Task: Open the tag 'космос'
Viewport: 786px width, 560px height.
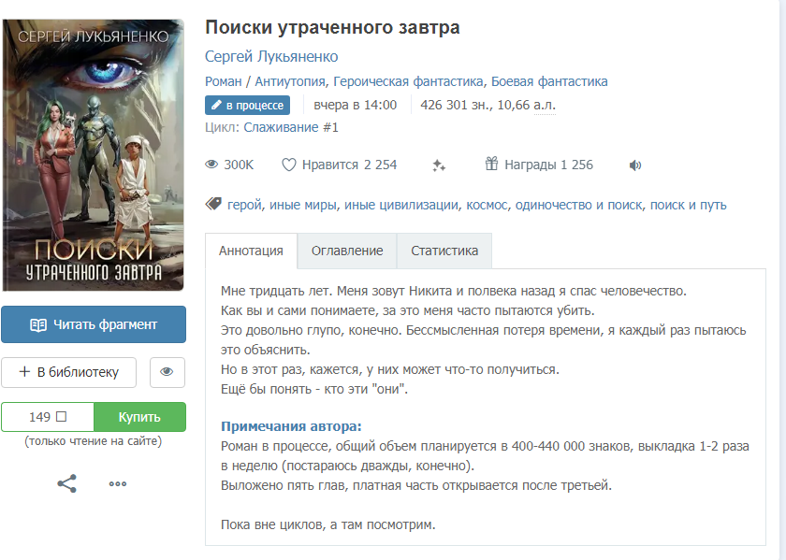Action: tap(487, 205)
